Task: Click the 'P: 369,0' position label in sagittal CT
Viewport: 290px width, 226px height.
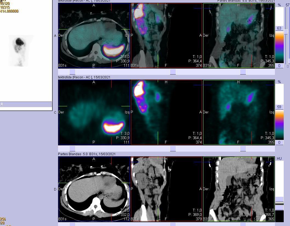Action: (195, 215)
